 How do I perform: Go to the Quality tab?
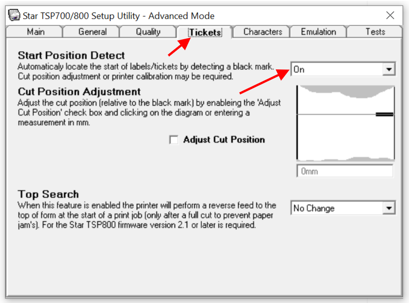[x=148, y=32]
